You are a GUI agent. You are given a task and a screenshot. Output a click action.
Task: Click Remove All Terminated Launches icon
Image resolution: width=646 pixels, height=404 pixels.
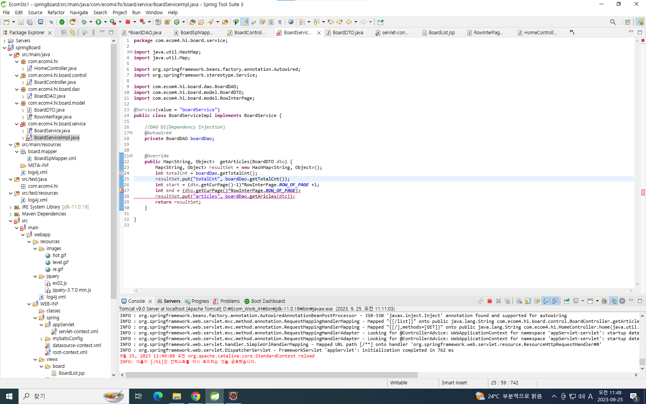point(507,301)
